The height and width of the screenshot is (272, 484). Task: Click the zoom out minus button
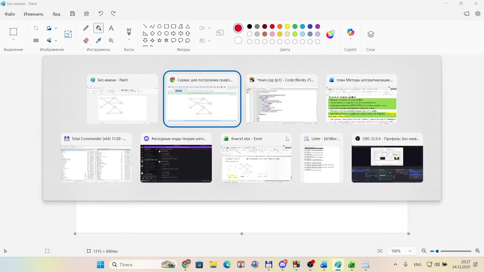[424, 251]
